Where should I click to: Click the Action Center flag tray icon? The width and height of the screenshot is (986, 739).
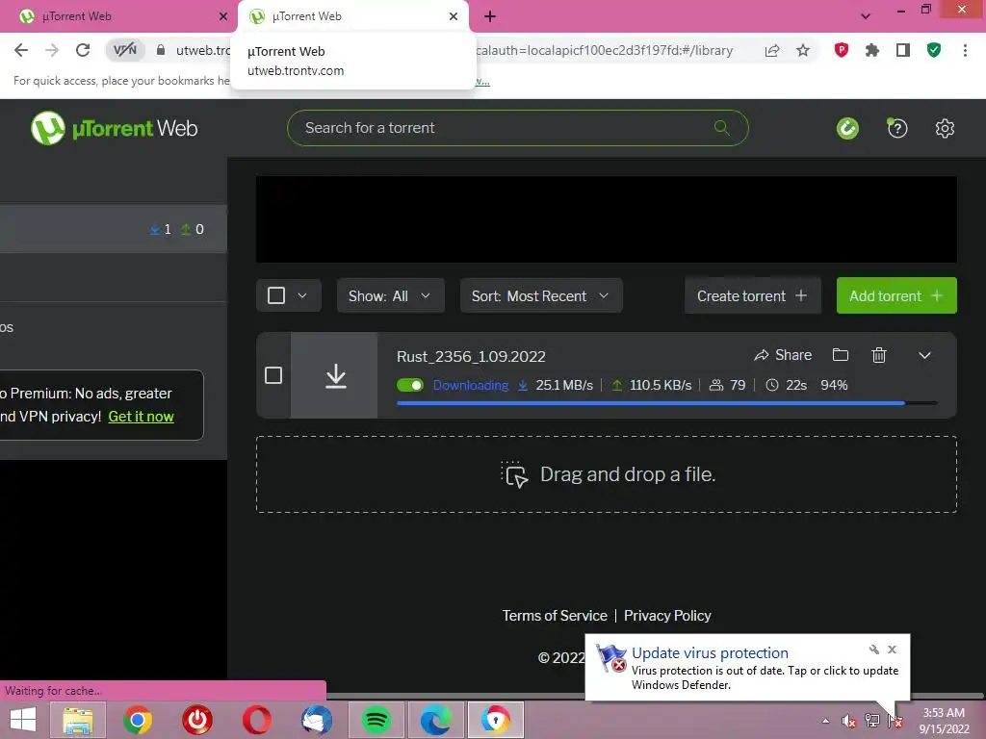(895, 721)
